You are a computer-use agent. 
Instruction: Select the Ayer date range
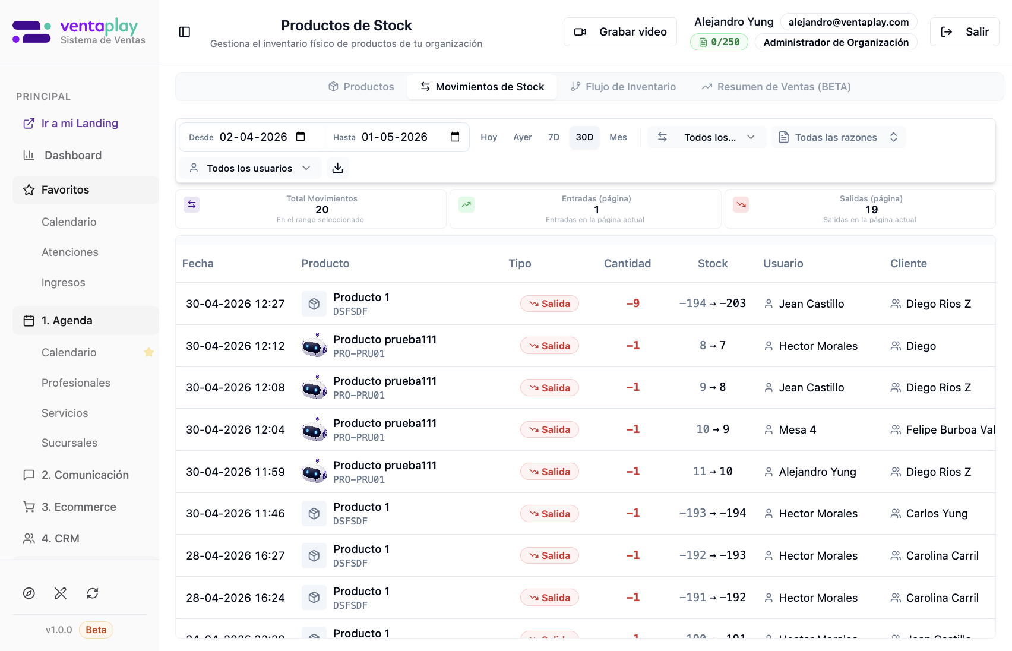click(523, 137)
